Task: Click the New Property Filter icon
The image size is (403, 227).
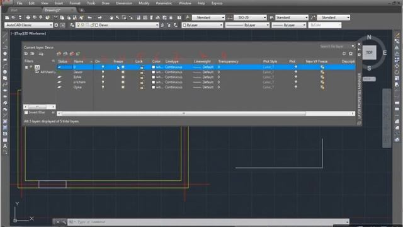Action: click(x=26, y=54)
